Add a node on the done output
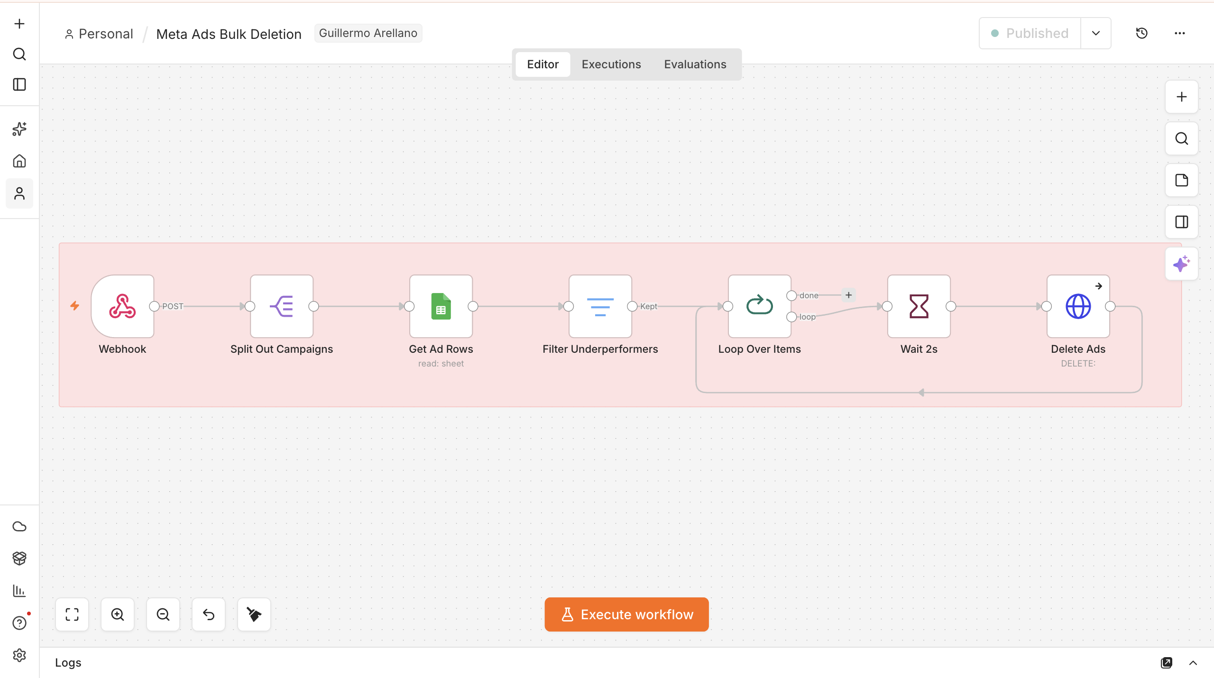Viewport: 1214px width, 678px height. [849, 295]
